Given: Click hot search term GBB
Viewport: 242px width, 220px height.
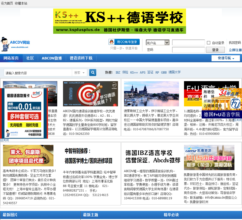Looking at the screenshot, I should coord(164,72).
